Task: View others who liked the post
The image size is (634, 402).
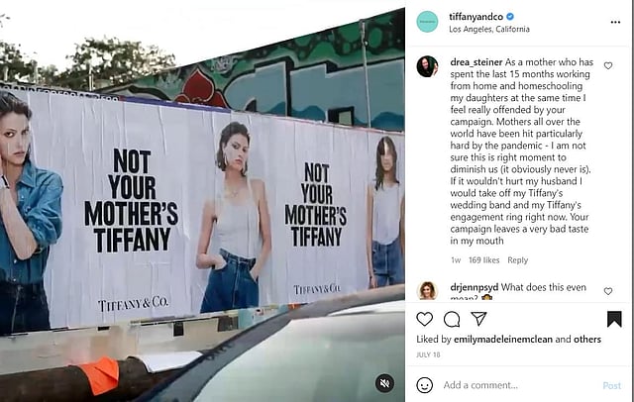Action: (x=587, y=340)
